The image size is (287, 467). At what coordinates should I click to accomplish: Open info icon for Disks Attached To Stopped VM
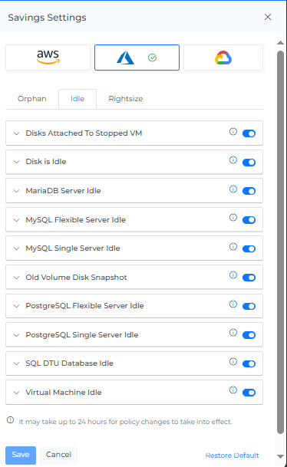(233, 131)
